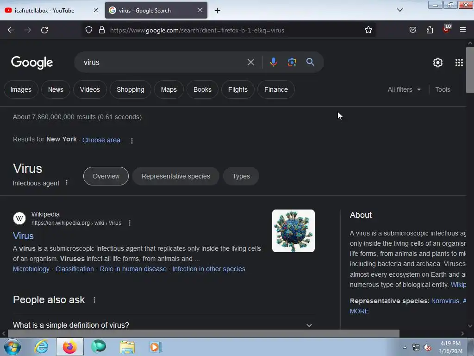Select the Types chip
Screen dimensions: 474x356
coord(241,176)
